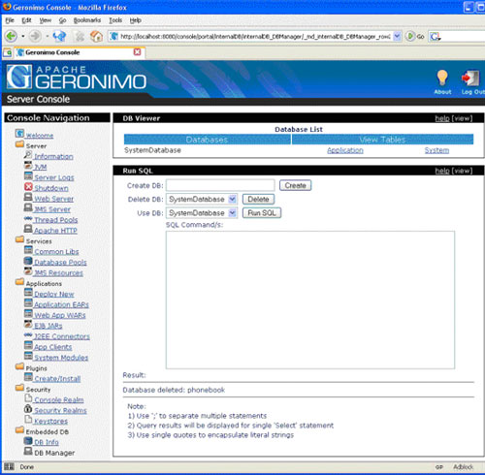Select the Geronimo Console browser tab
The height and width of the screenshot is (475, 485).
click(x=80, y=52)
